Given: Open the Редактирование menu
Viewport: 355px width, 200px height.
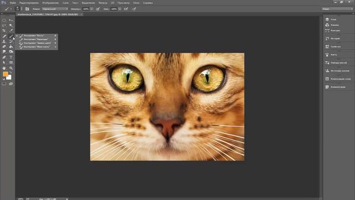Looking at the screenshot, I should (29, 3).
